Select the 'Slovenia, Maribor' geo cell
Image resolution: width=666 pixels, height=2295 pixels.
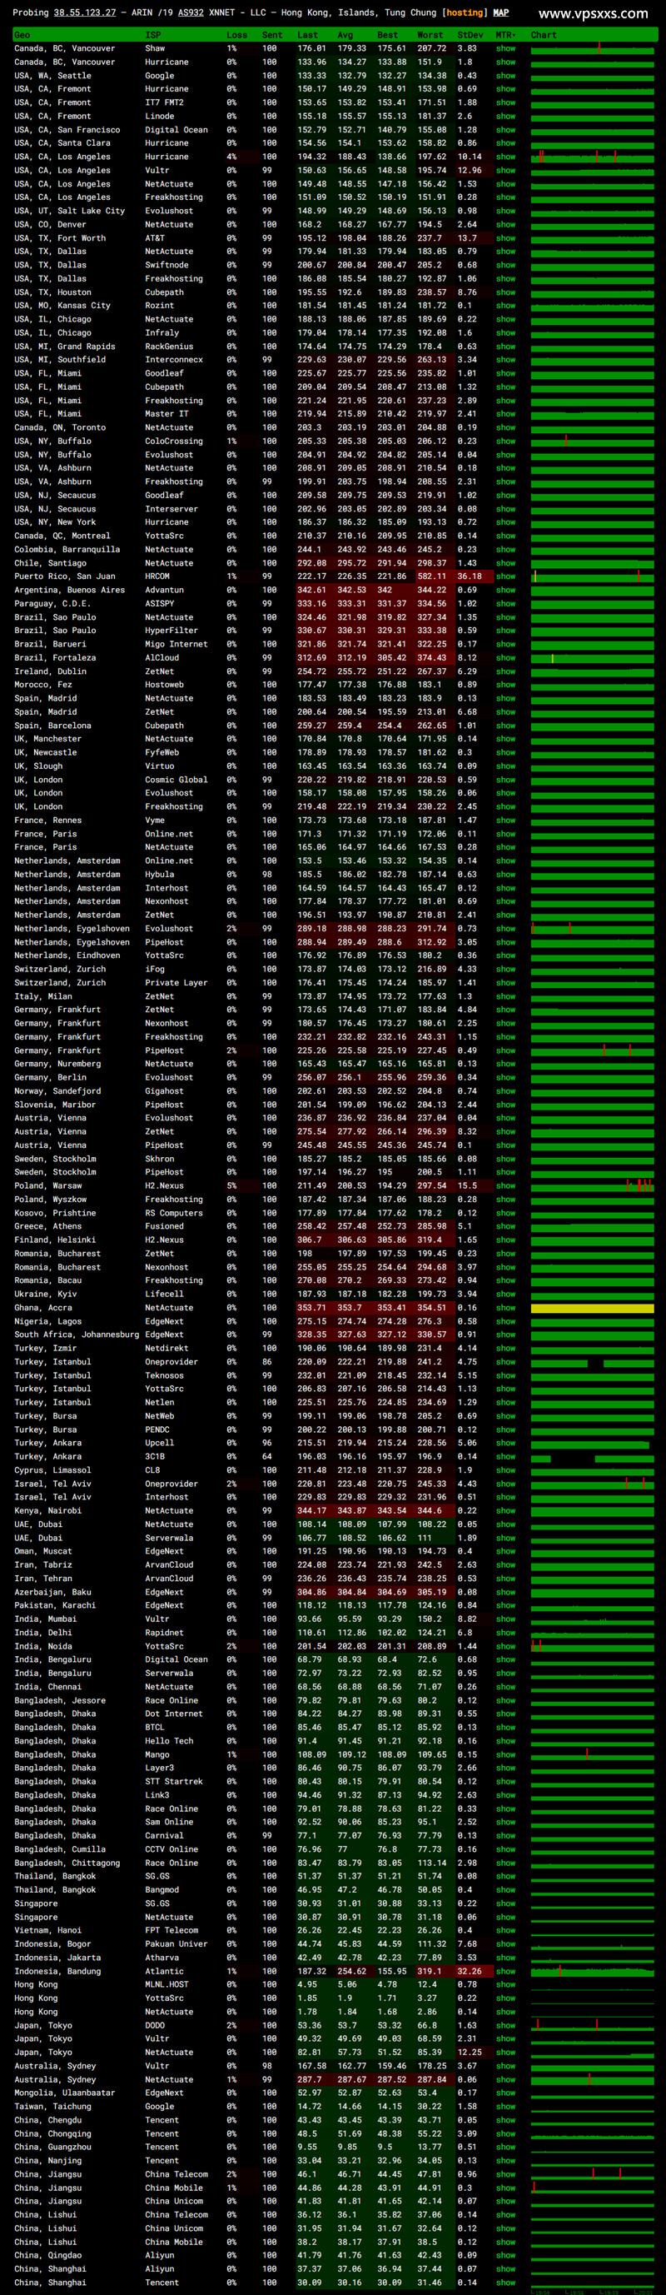(54, 1105)
